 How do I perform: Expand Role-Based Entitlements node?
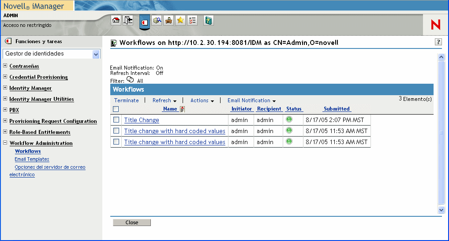coord(5,131)
